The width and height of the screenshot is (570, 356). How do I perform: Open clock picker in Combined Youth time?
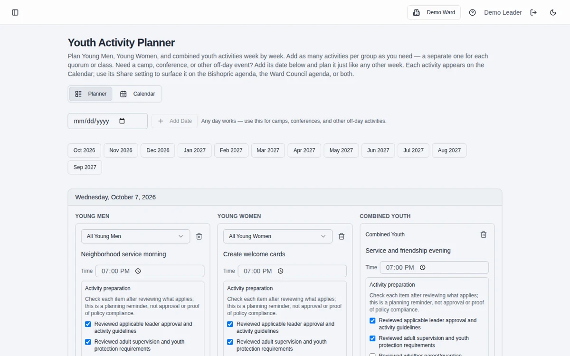422,267
